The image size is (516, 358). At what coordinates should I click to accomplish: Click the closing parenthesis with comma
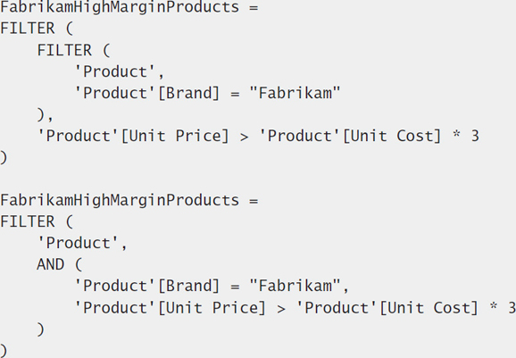coord(46,115)
